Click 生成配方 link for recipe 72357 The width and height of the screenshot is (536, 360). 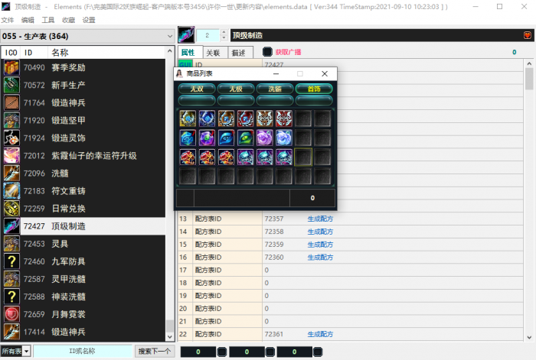(x=320, y=219)
